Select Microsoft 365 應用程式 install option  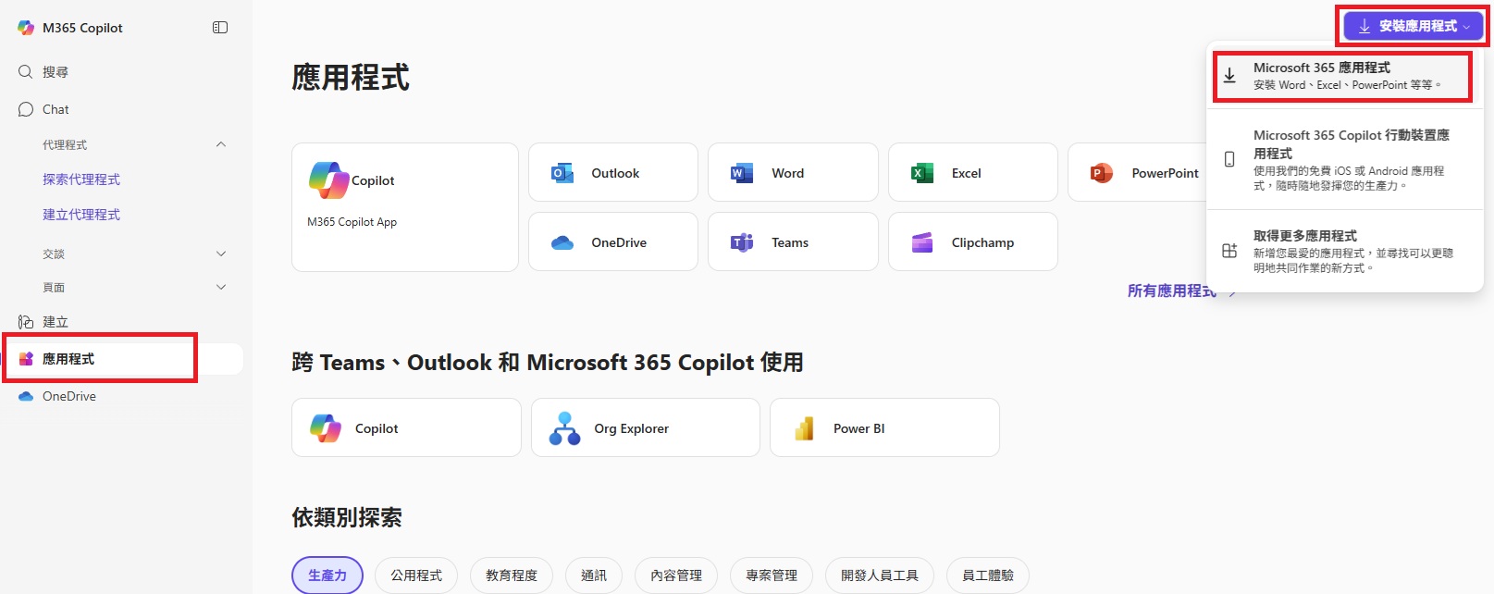coord(1343,76)
